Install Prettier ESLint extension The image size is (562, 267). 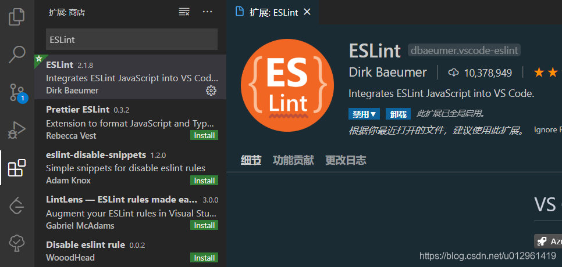click(204, 135)
